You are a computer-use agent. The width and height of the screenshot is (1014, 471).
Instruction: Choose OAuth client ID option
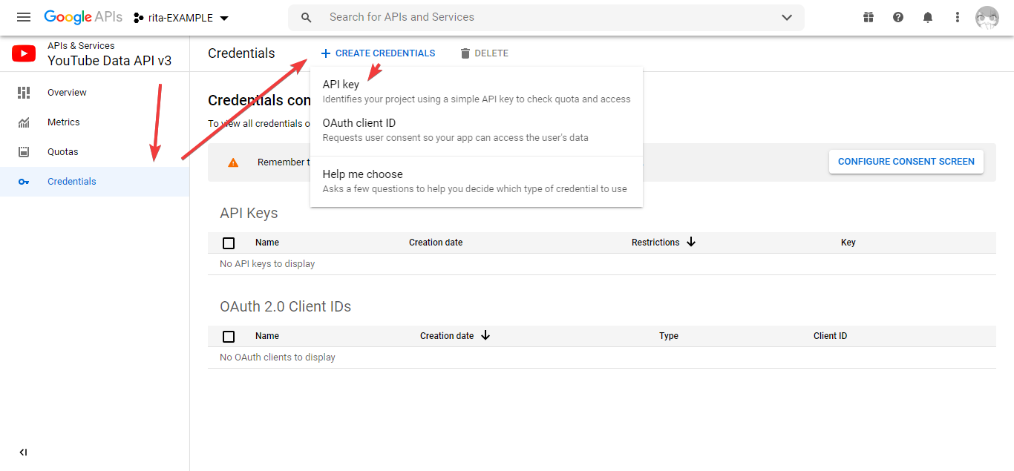point(477,130)
